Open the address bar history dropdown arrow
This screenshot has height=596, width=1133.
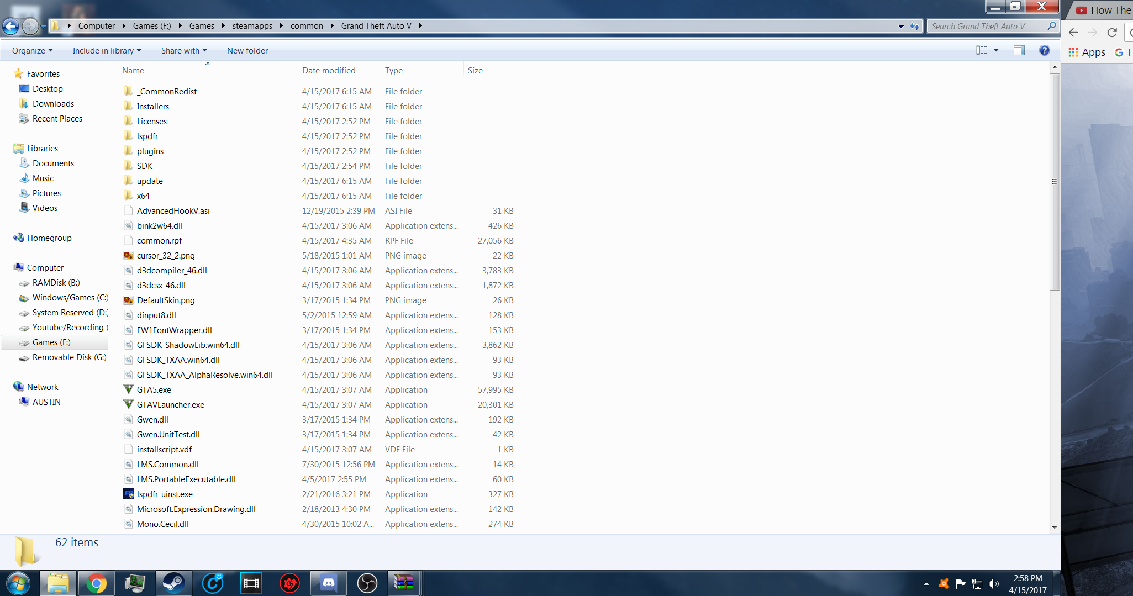[x=901, y=26]
